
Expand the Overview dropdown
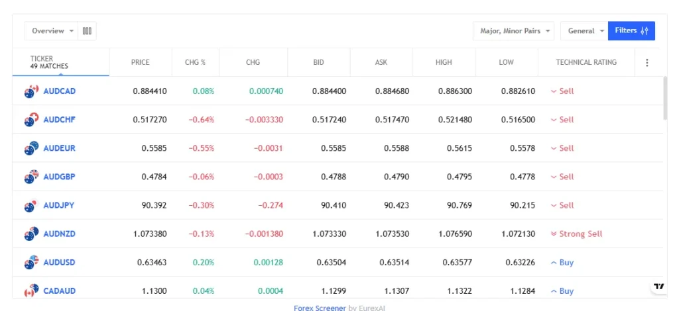coord(52,31)
